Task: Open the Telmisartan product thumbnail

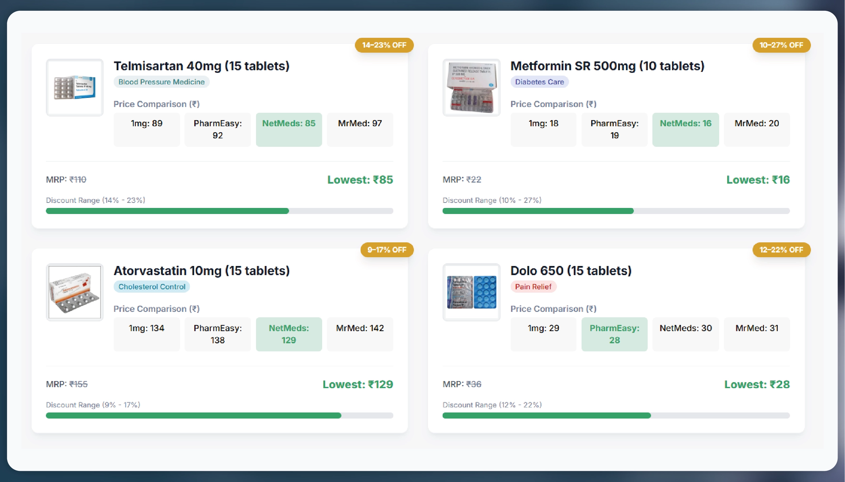Action: 74,87
